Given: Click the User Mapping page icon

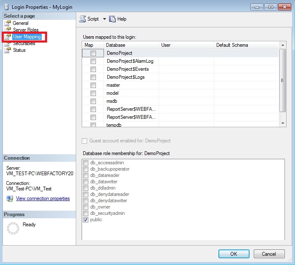Looking at the screenshot, I should pos(8,37).
